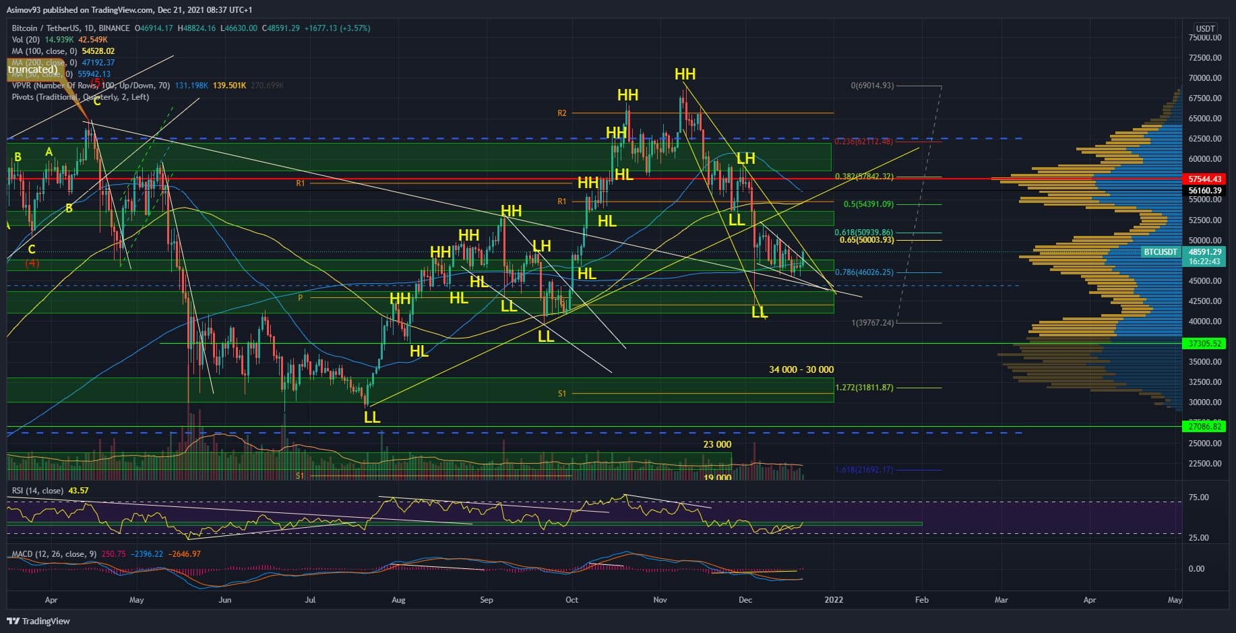Click the 75.00 level on RSI axis

[1198, 498]
